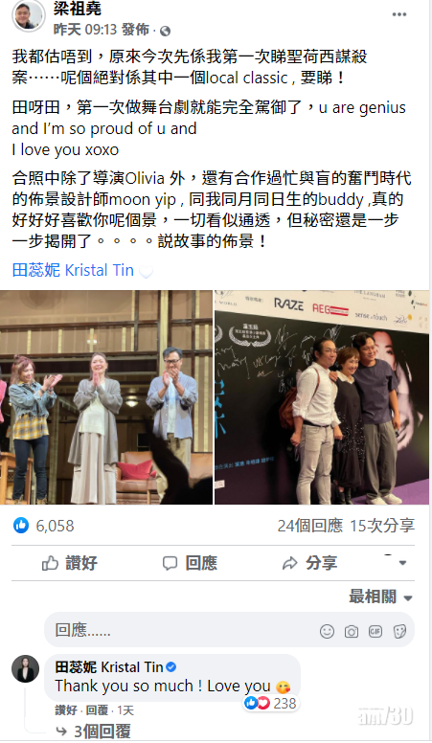Click 梁祖堯's profile picture
The width and height of the screenshot is (432, 743).
point(28,15)
